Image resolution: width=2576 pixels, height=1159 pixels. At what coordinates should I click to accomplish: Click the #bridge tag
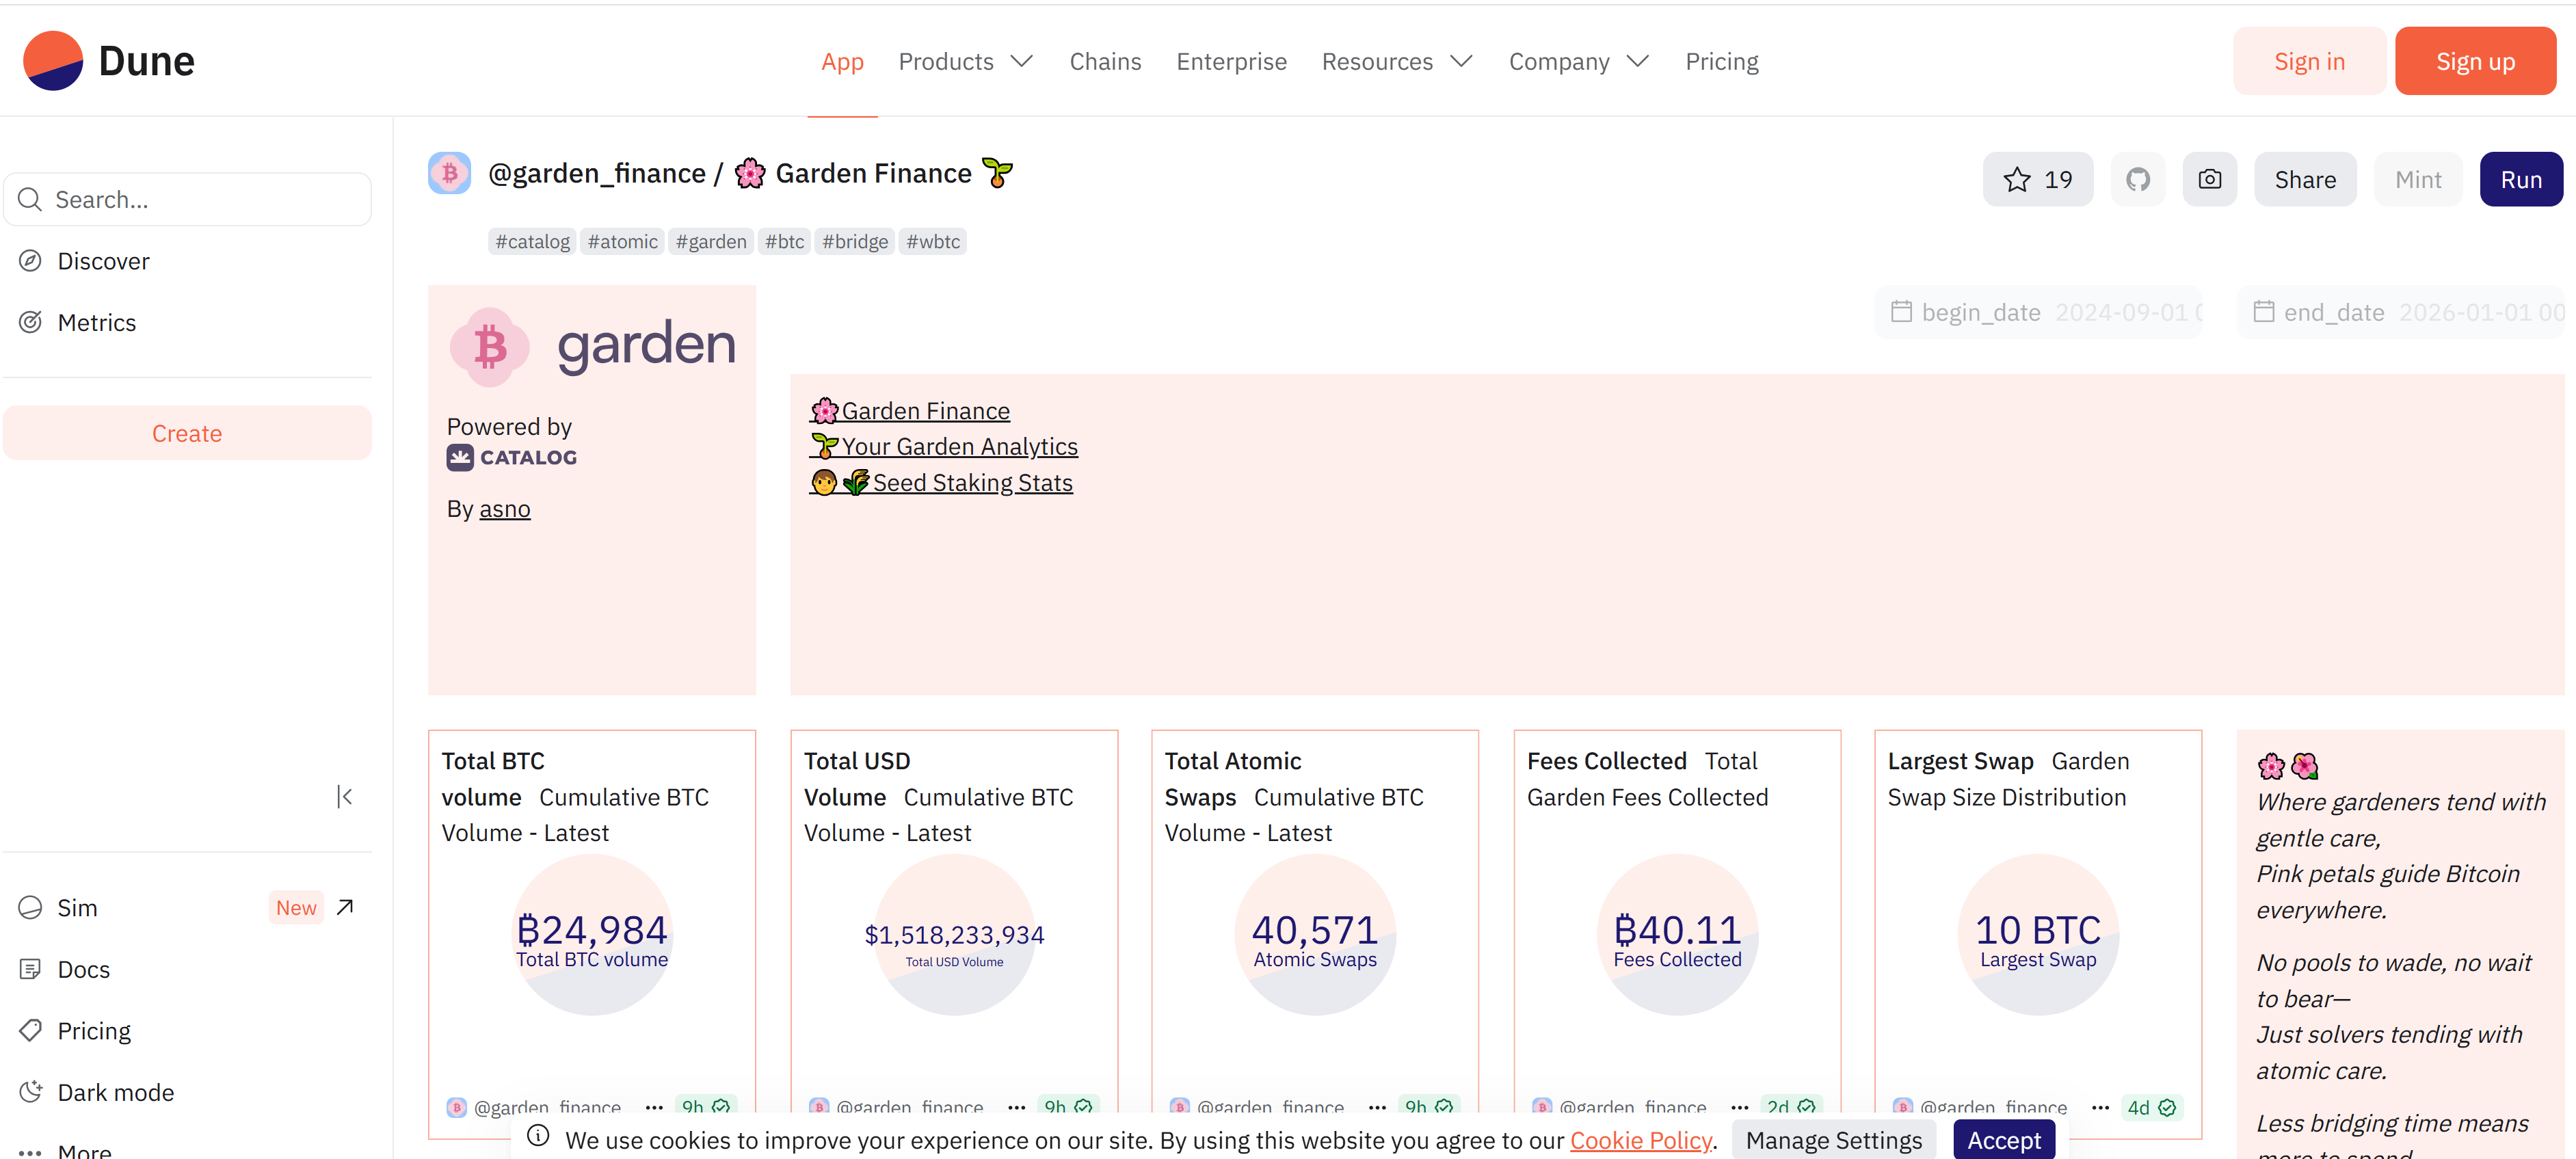pos(854,241)
